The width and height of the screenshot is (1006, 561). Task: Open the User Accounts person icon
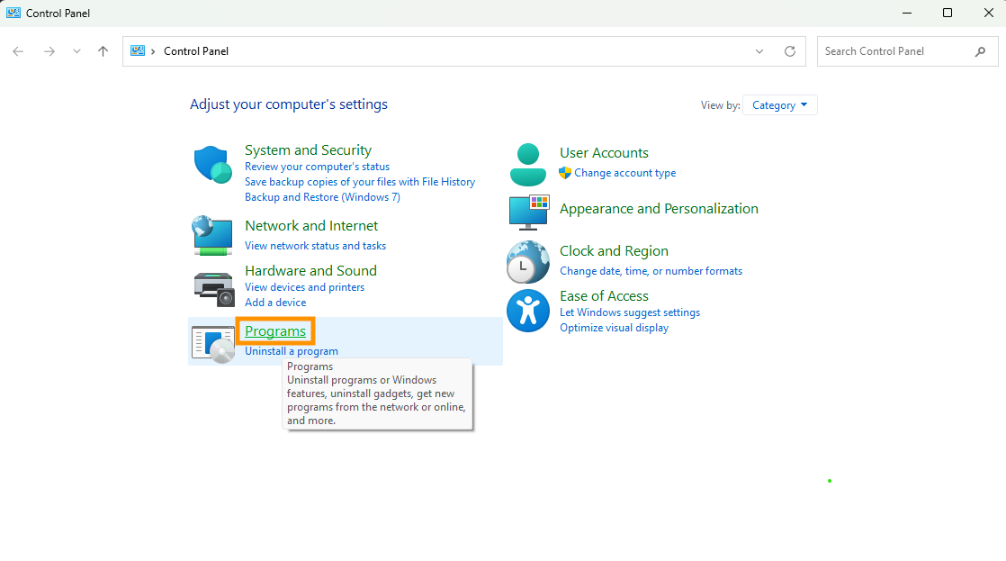(528, 165)
